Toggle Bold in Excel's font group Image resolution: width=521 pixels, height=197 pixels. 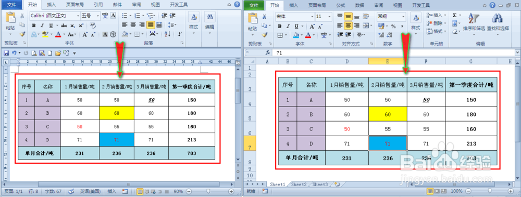click(x=279, y=26)
